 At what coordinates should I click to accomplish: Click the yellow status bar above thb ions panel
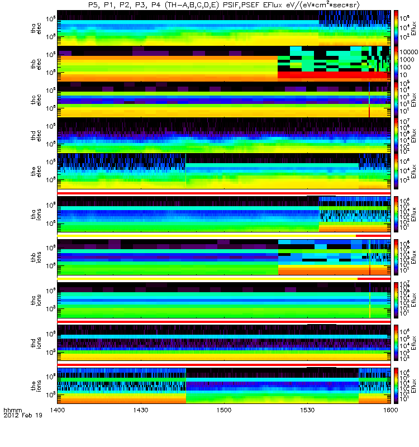(207, 236)
